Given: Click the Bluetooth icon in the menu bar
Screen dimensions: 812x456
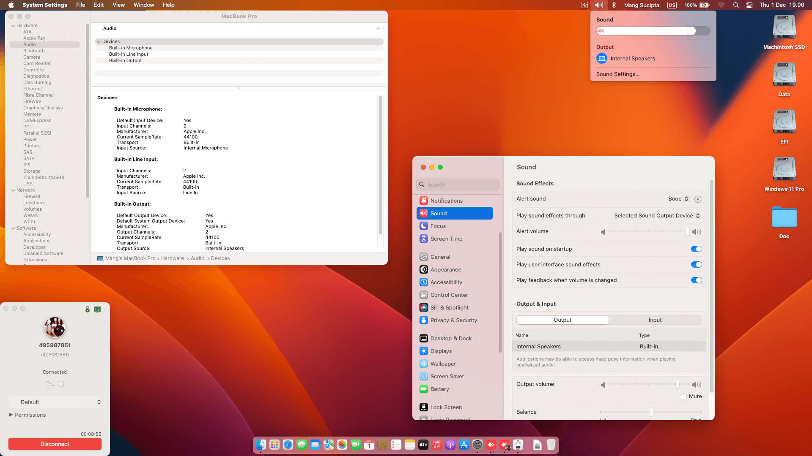Looking at the screenshot, I should (614, 5).
